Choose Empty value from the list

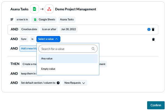(x=68, y=69)
